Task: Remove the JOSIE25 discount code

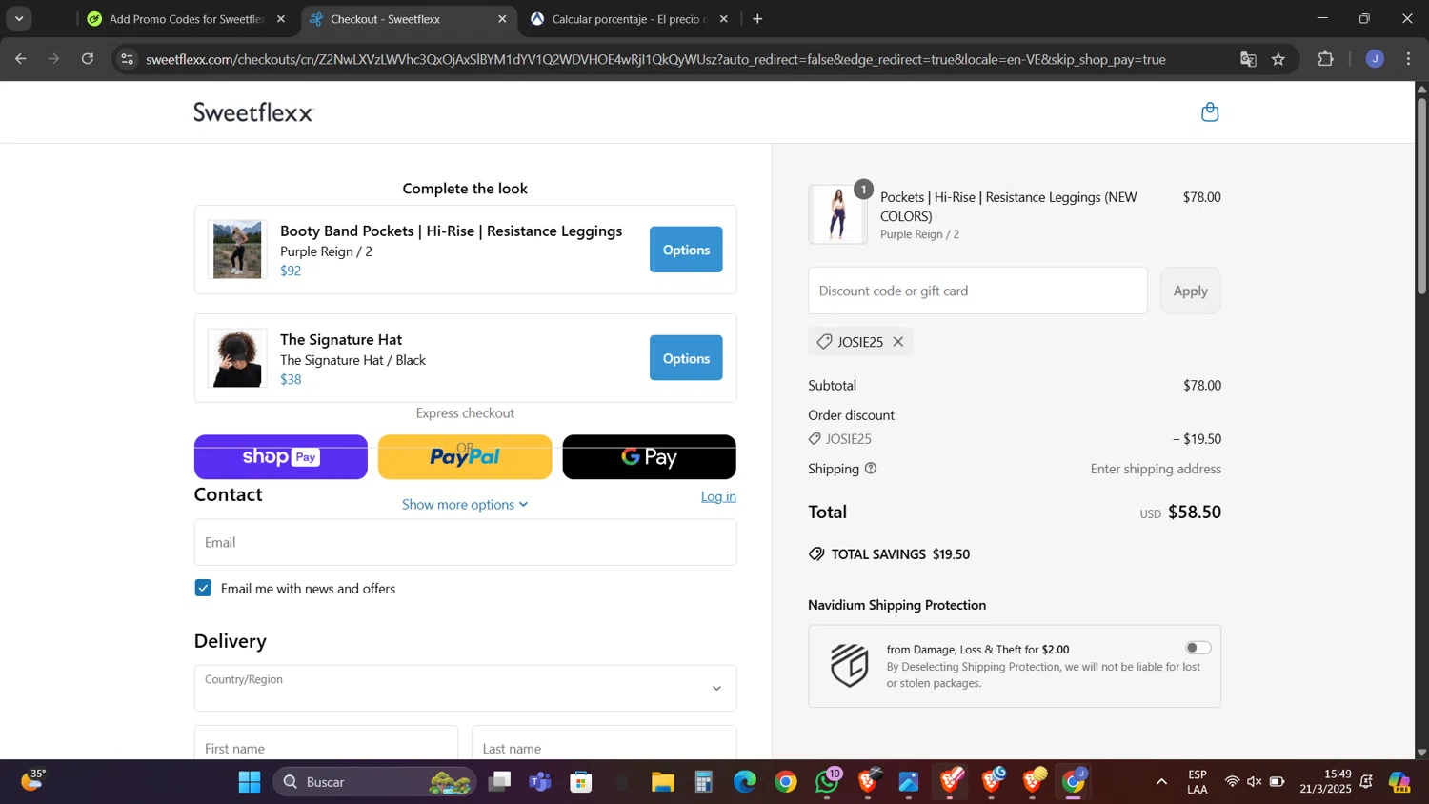Action: coord(897,342)
